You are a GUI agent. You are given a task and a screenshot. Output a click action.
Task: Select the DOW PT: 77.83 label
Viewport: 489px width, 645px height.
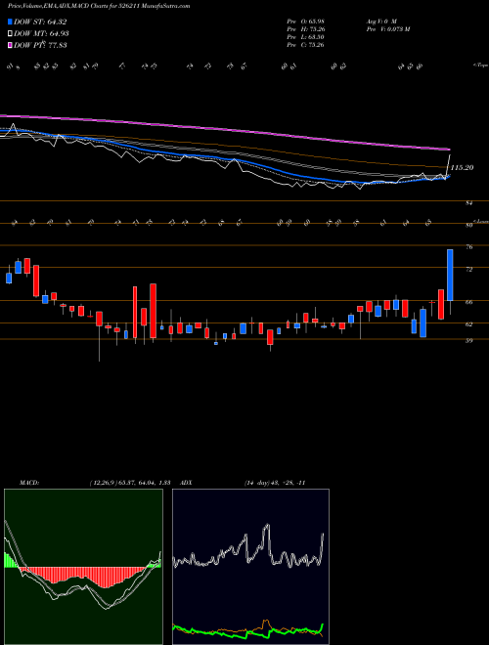[x=40, y=45]
